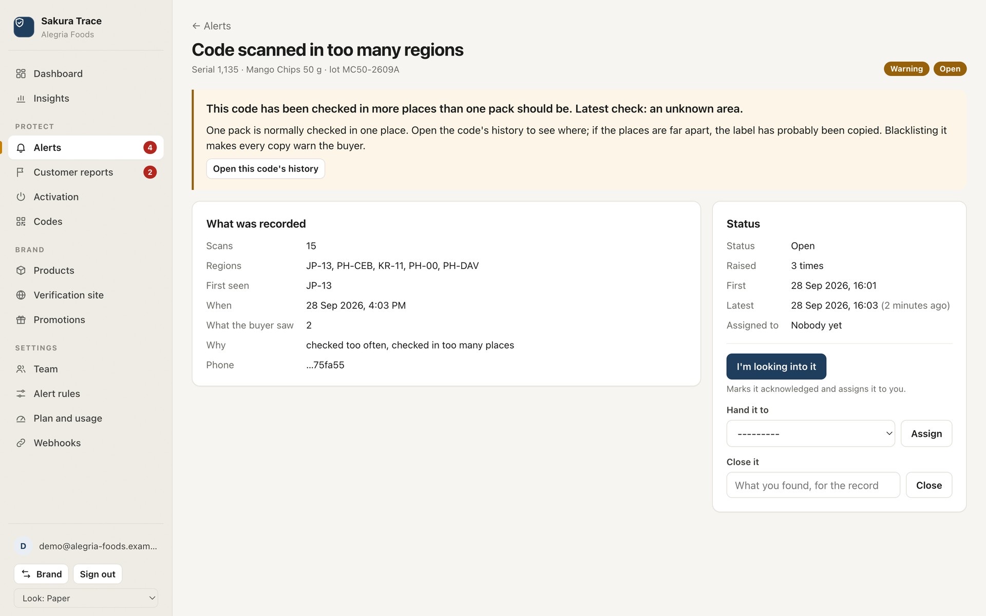The image size is (986, 616).
Task: Open the Hand it to dropdown
Action: [810, 434]
